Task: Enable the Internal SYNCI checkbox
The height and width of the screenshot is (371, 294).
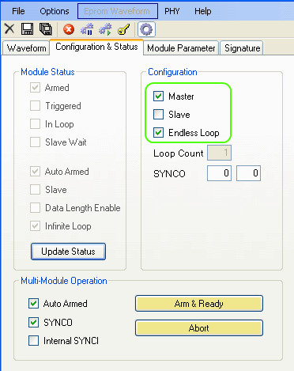Action: coord(33,341)
